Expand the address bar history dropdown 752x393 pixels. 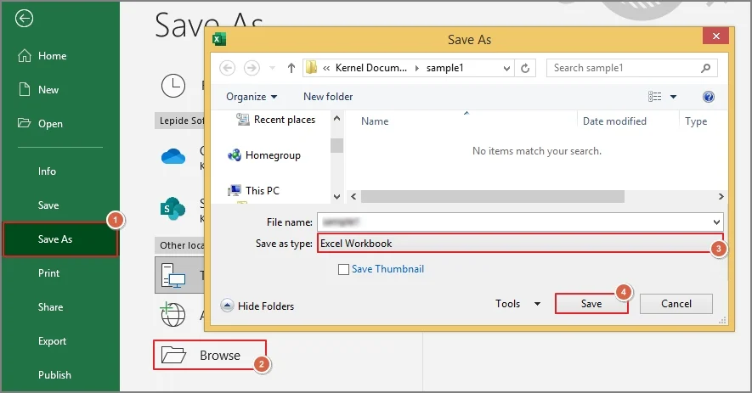(x=506, y=69)
